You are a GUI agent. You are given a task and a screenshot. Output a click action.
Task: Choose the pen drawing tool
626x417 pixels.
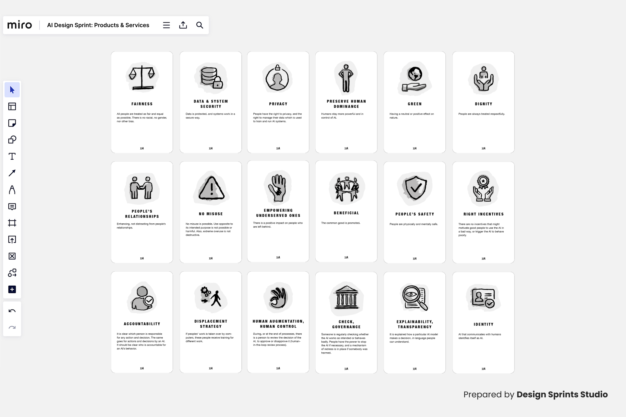pos(12,190)
